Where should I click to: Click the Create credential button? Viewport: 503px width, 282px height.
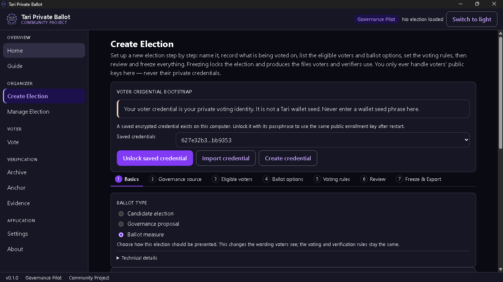288,158
